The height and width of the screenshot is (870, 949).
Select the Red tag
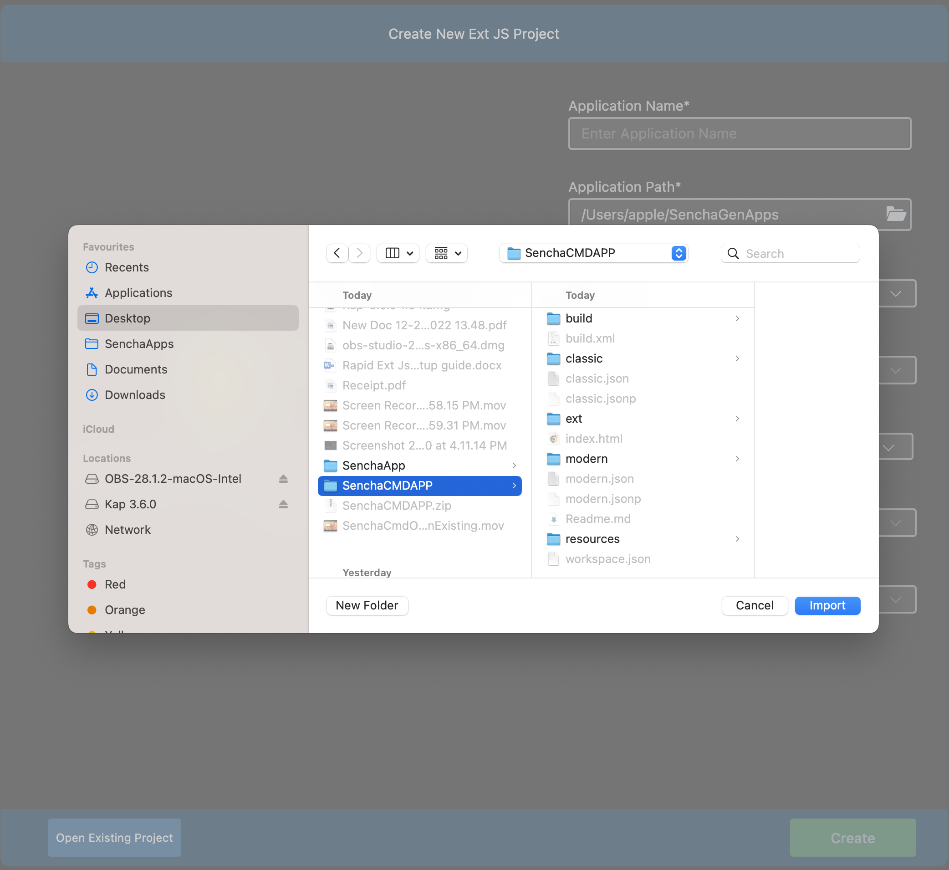click(x=115, y=584)
